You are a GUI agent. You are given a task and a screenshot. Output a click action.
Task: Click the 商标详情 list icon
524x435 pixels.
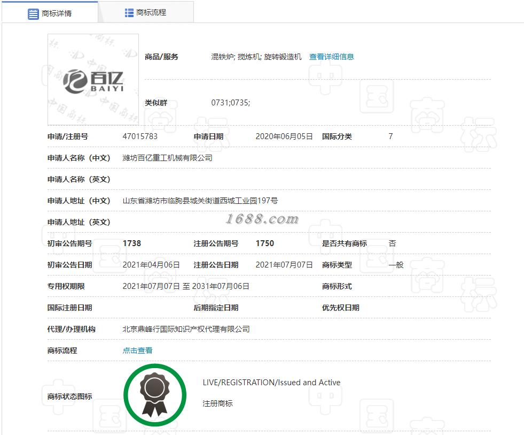33,14
